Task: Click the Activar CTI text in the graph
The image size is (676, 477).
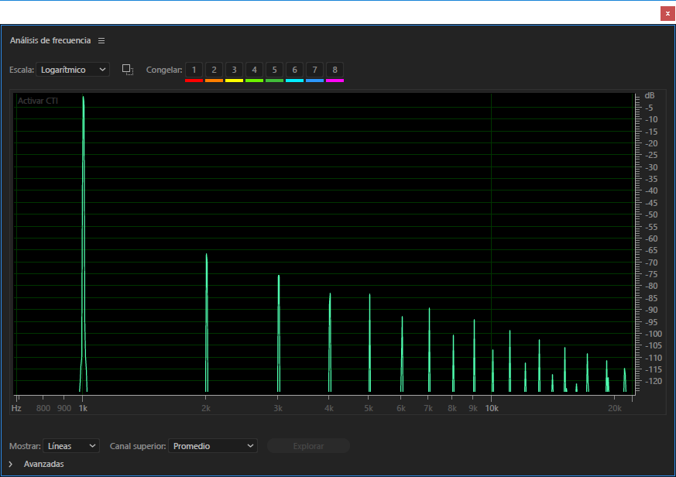Action: [x=38, y=101]
